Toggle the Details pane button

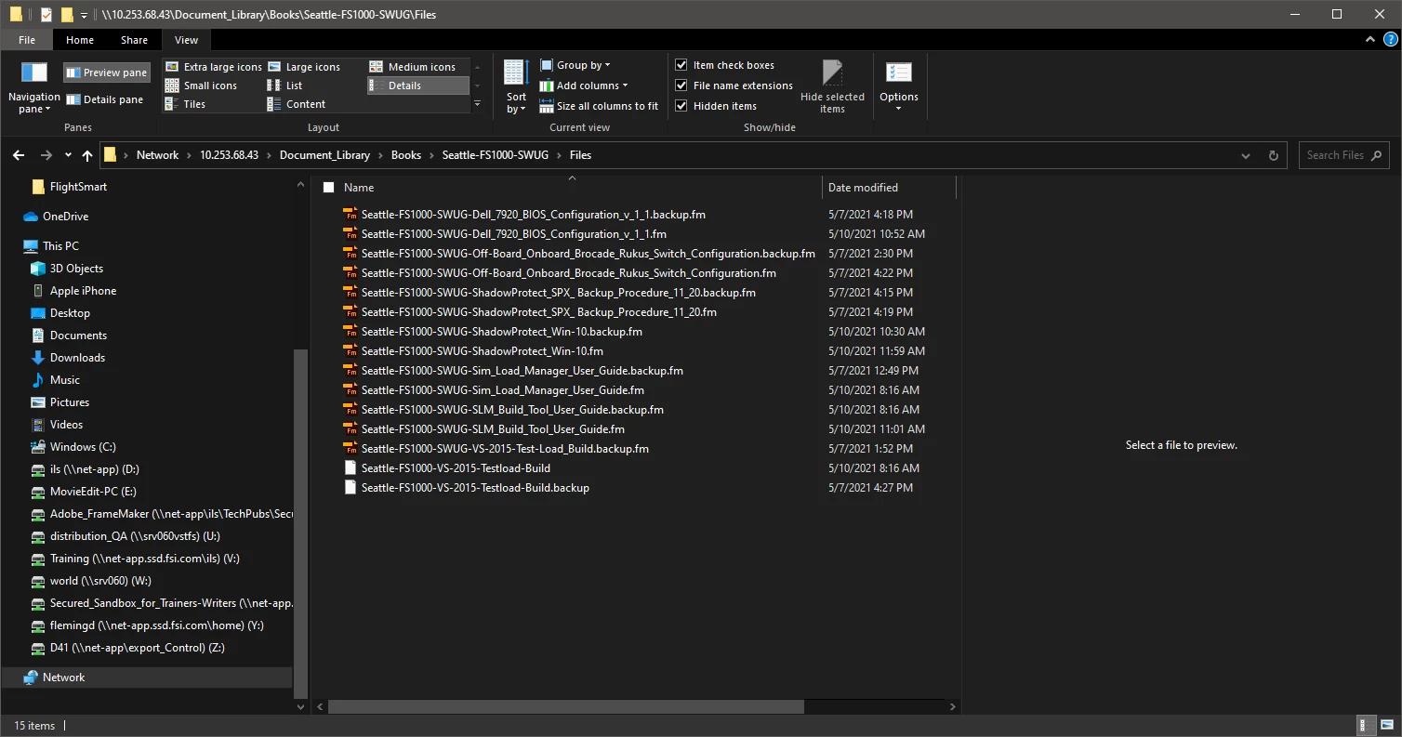106,99
